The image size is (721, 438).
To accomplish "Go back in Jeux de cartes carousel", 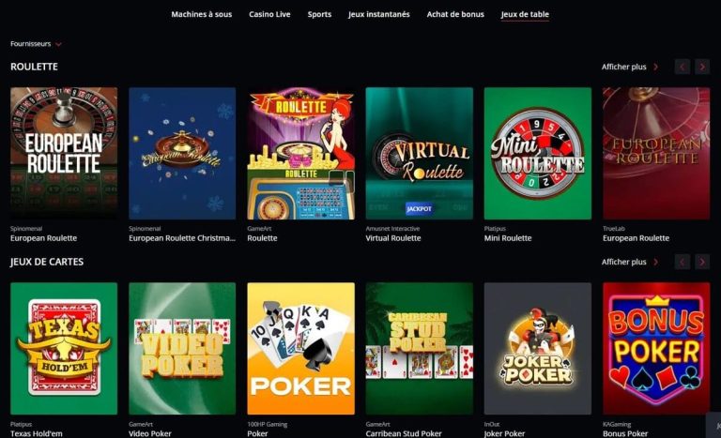I will click(x=682, y=262).
